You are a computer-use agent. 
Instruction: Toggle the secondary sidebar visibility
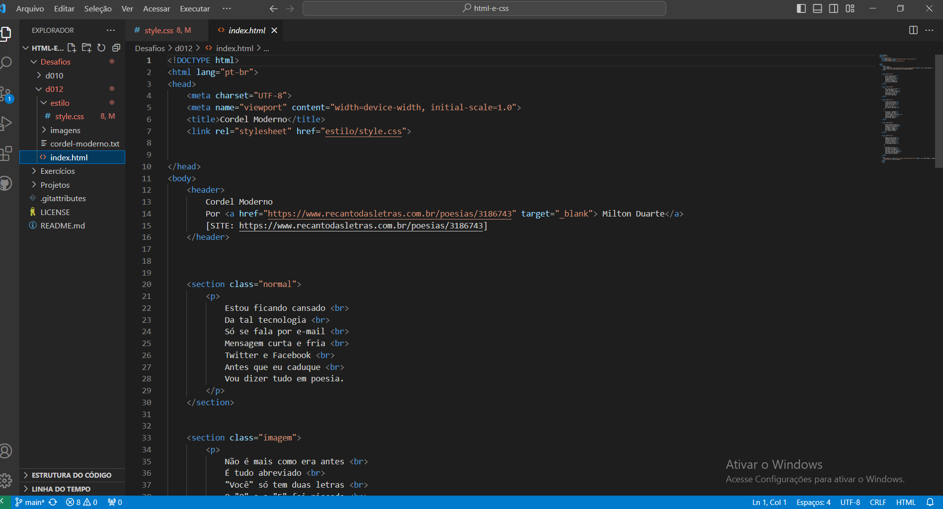(x=833, y=8)
